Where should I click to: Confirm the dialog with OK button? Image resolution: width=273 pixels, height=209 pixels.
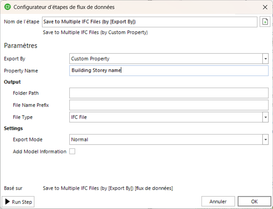[254, 201]
